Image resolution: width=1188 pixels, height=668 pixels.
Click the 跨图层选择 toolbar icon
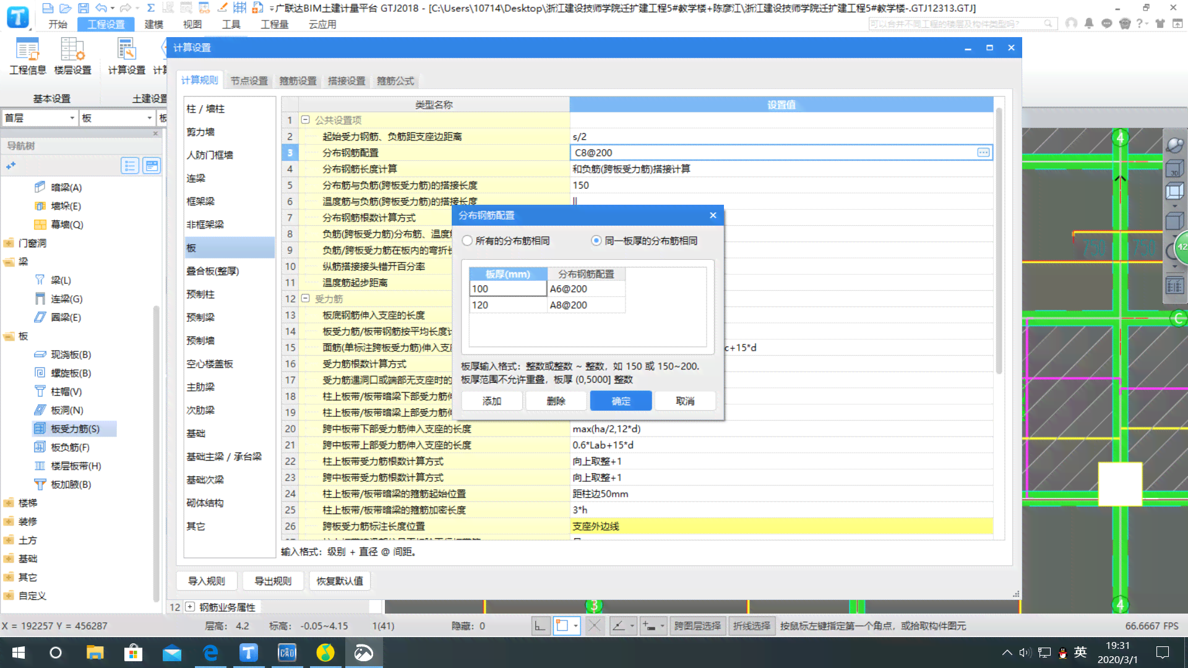[697, 625]
